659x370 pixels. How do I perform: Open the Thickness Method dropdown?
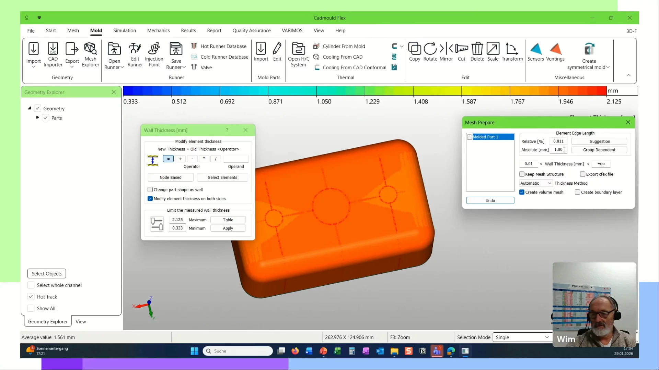[535, 183]
